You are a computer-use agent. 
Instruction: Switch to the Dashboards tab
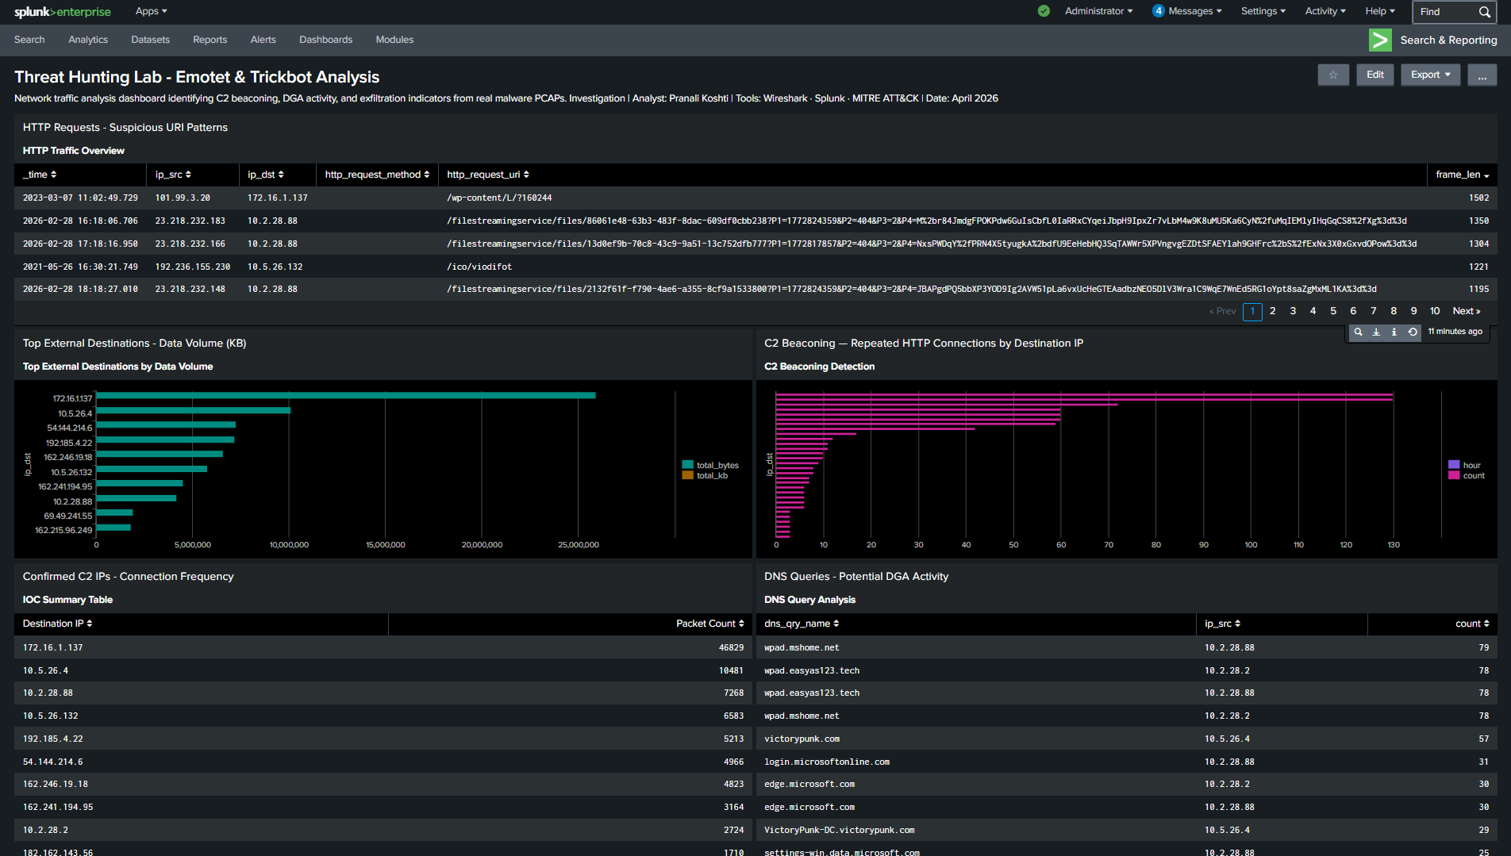pyautogui.click(x=325, y=40)
